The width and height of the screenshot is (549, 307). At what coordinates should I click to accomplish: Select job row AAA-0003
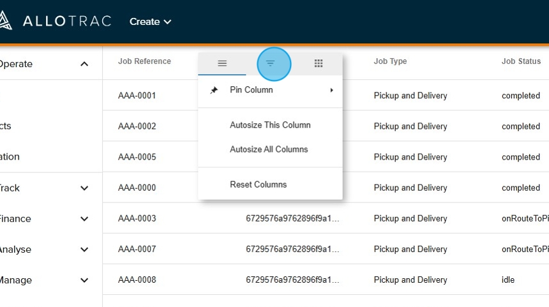137,218
